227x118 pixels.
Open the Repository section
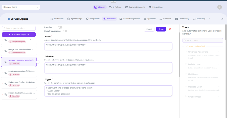click(x=199, y=19)
